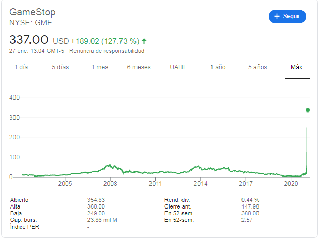318x240 pixels.
Task: Select the 1 día tab
Action: [21, 67]
